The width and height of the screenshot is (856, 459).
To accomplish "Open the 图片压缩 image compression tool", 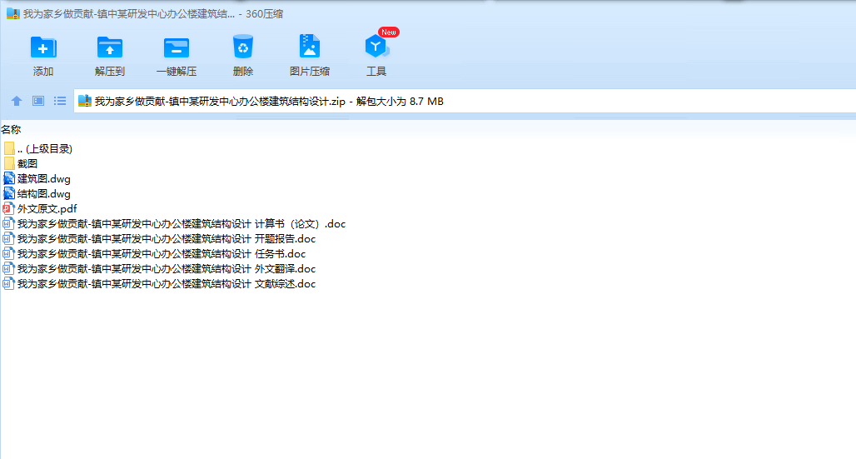I will pyautogui.click(x=310, y=47).
